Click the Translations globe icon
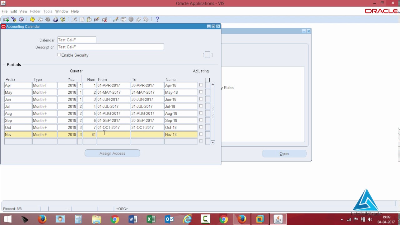This screenshot has width=400, height=225. click(131, 19)
